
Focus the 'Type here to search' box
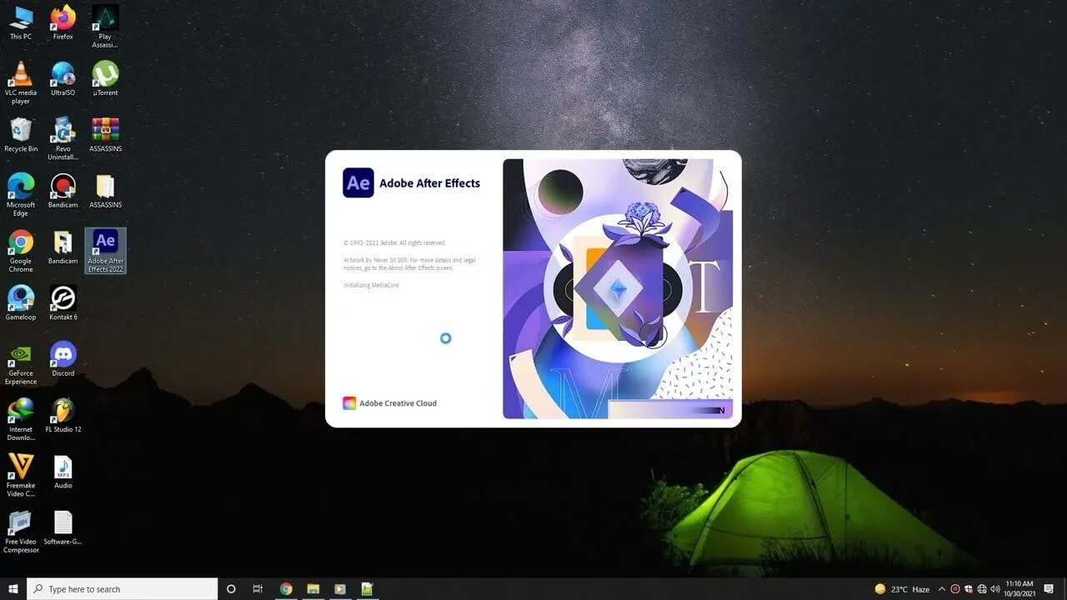click(x=123, y=589)
